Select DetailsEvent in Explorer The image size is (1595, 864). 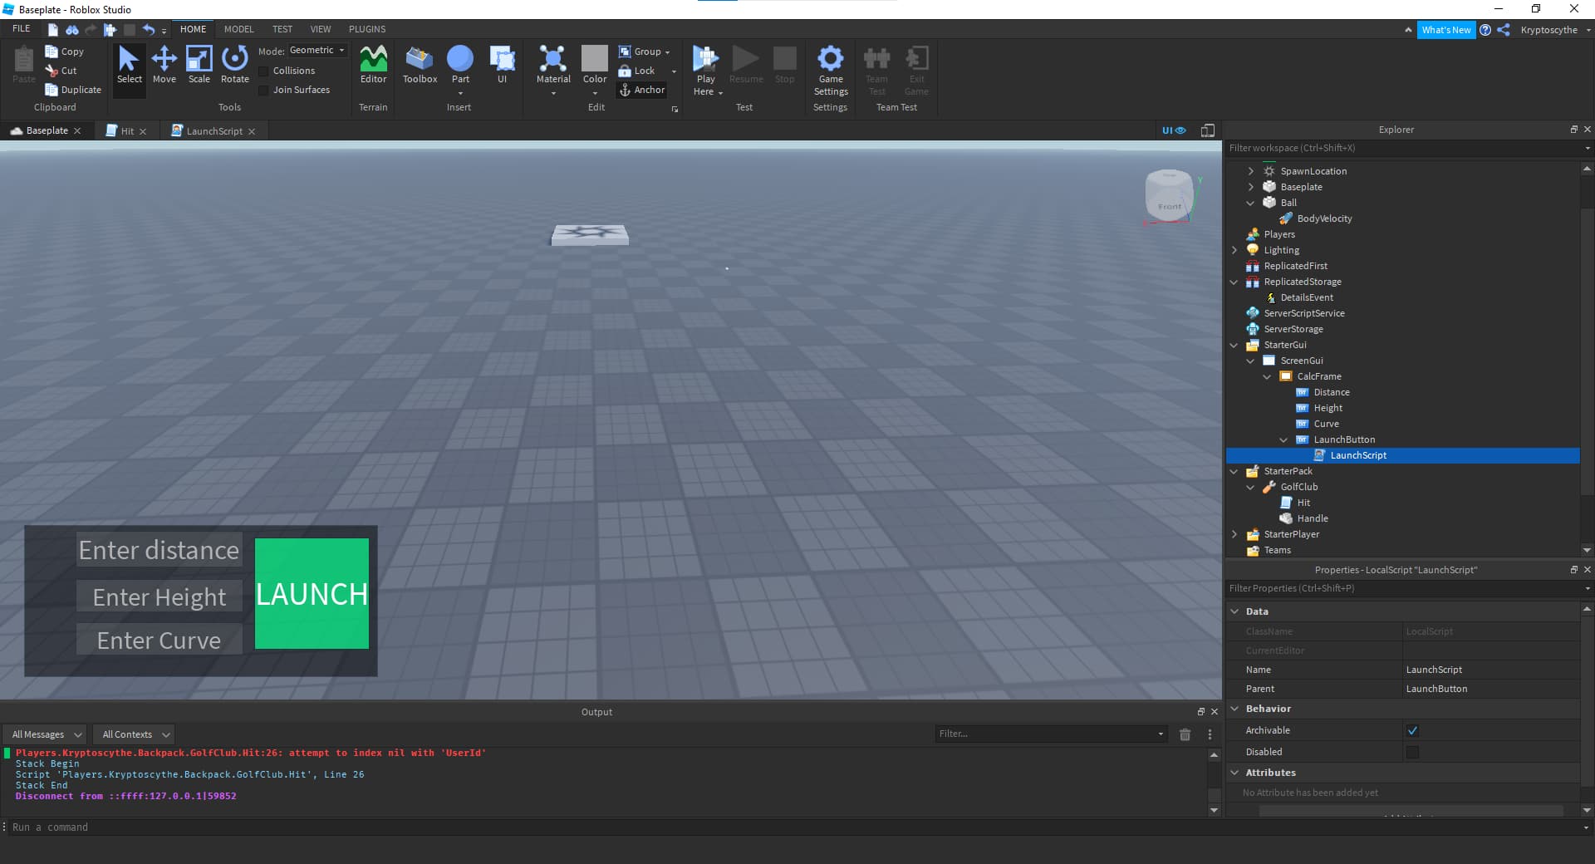pos(1306,297)
